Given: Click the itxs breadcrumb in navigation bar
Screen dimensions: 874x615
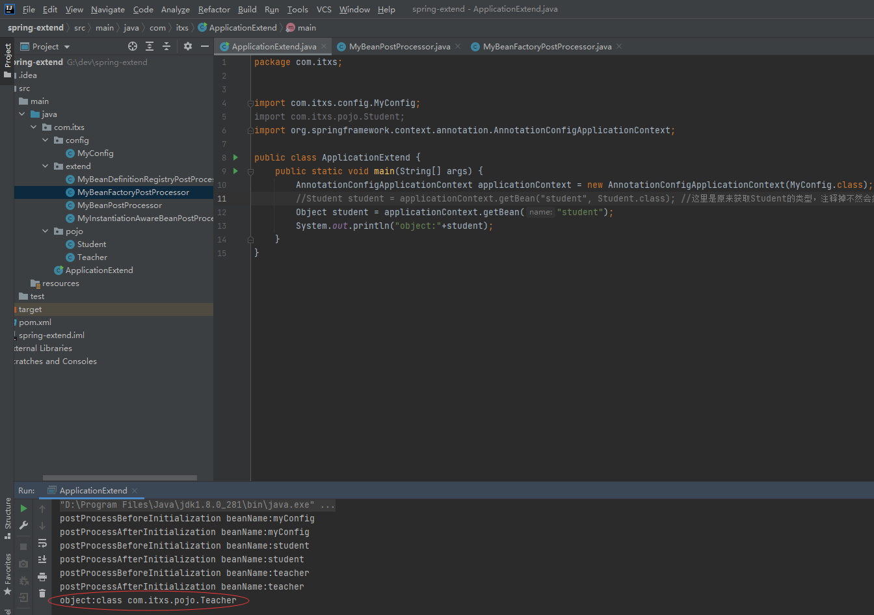Looking at the screenshot, I should coord(182,28).
